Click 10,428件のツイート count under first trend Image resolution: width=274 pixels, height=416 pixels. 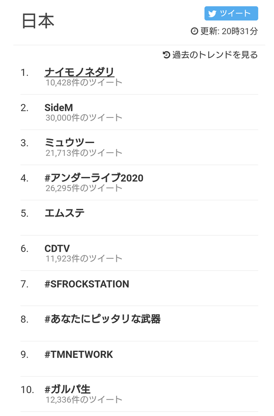point(84,82)
